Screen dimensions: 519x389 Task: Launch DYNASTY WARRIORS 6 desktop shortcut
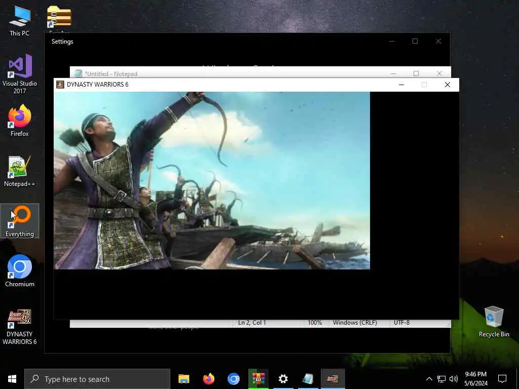click(x=20, y=327)
